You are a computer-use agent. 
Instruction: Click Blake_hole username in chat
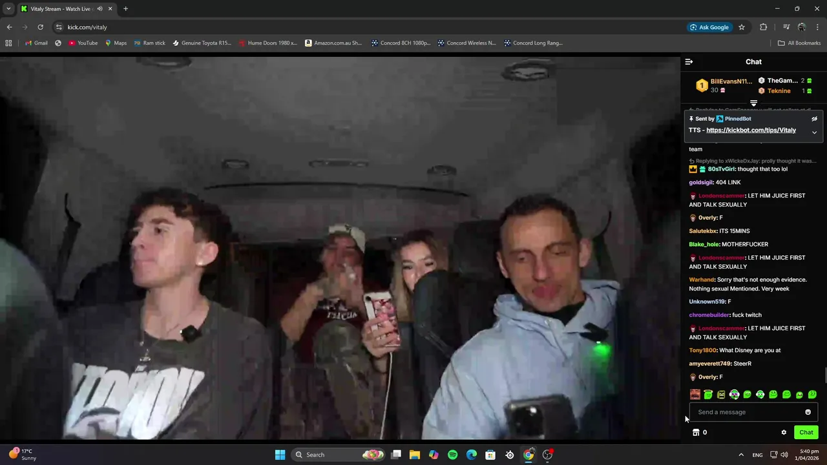(x=704, y=244)
